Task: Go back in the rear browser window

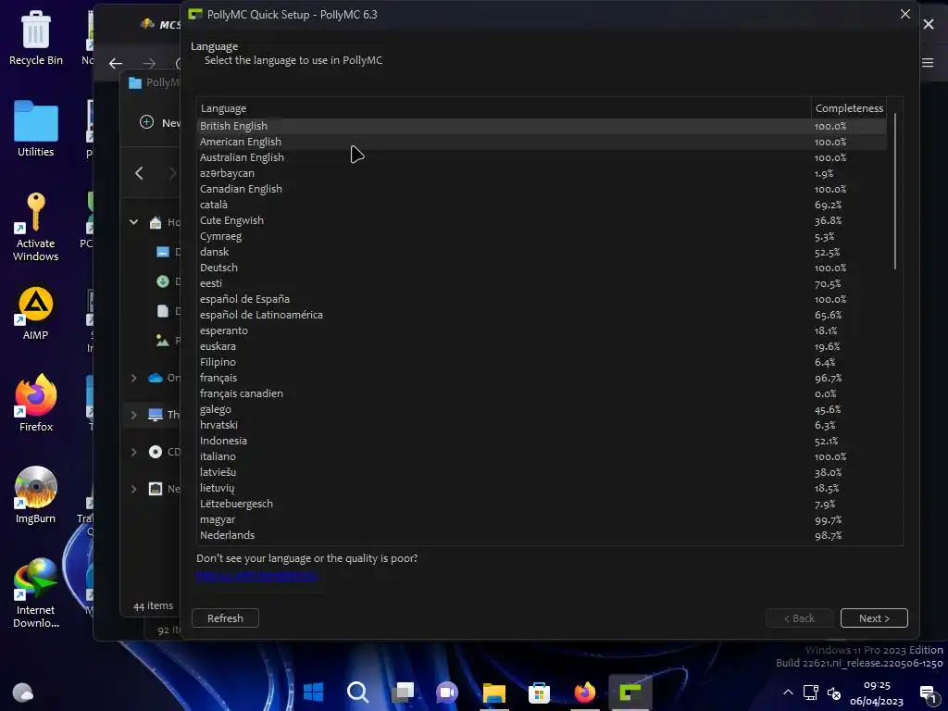Action: click(116, 63)
